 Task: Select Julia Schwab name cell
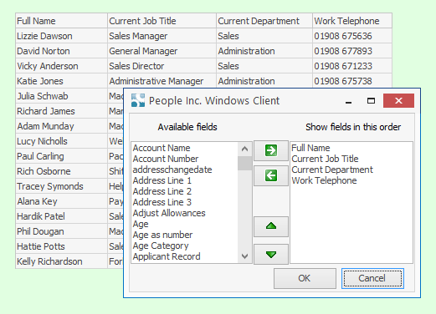click(x=61, y=96)
